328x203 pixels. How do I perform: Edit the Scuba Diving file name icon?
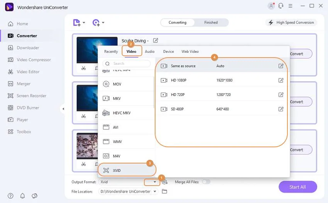point(156,40)
